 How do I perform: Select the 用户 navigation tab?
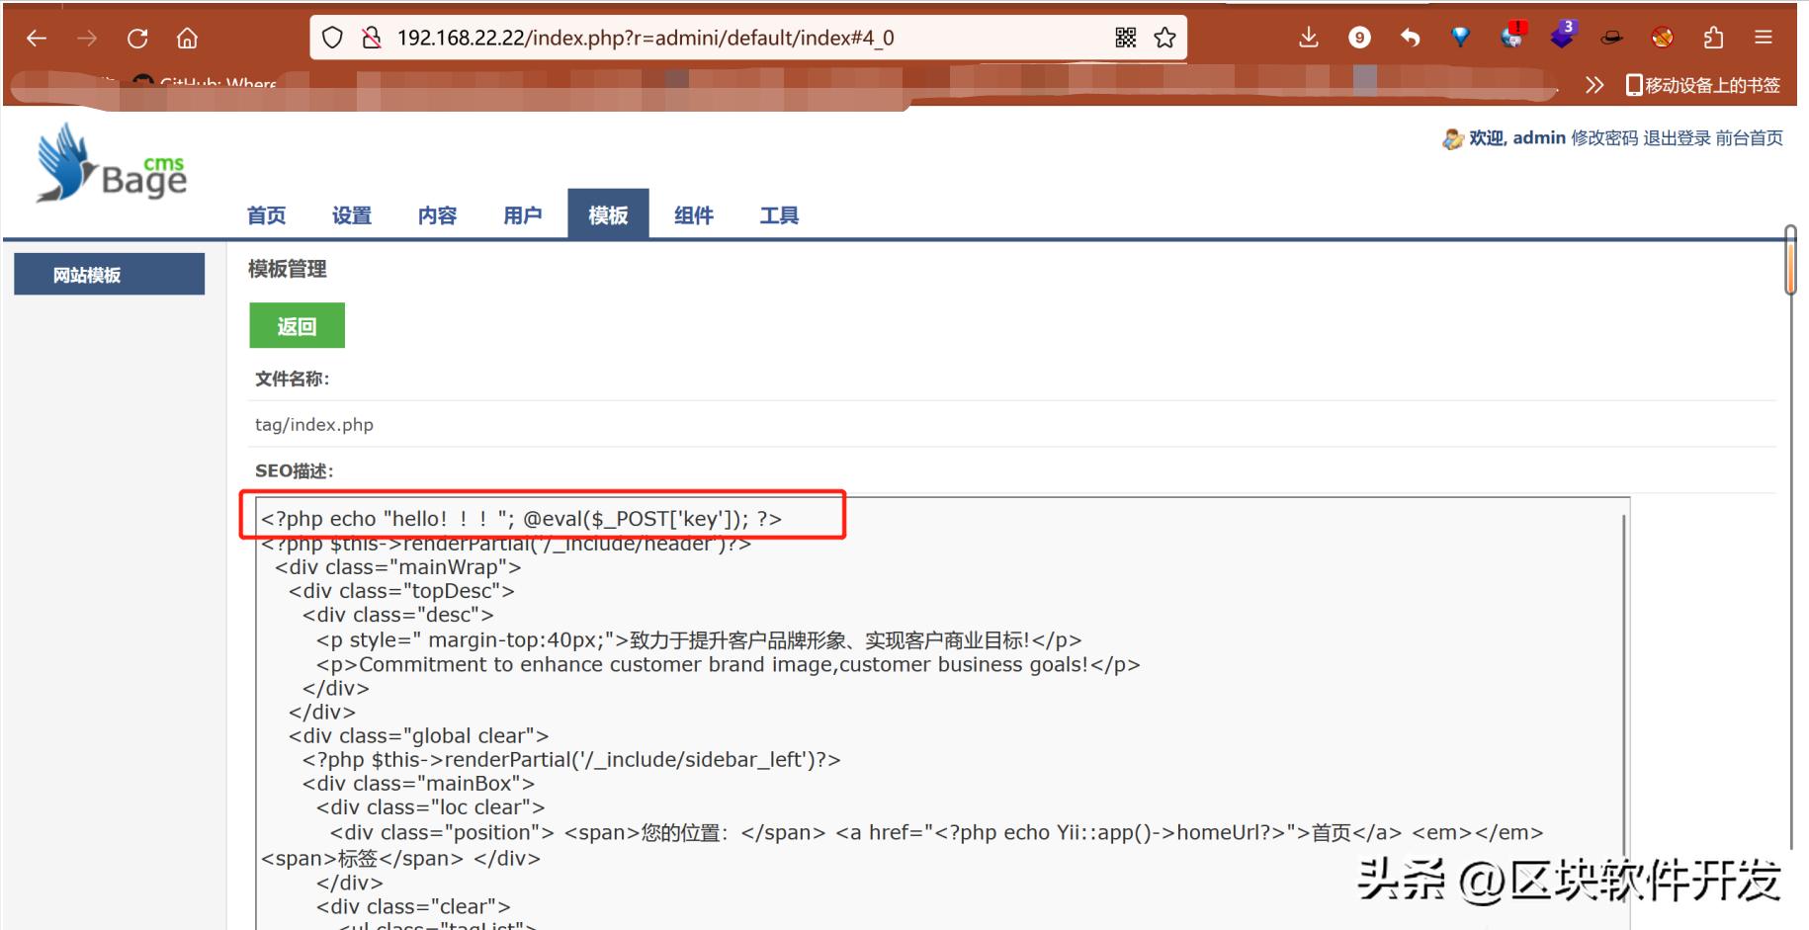(523, 215)
